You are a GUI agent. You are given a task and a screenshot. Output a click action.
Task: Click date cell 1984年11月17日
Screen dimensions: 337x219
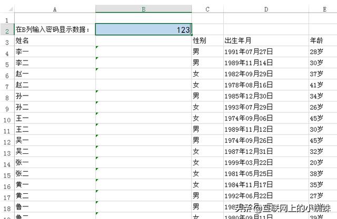click(266, 185)
